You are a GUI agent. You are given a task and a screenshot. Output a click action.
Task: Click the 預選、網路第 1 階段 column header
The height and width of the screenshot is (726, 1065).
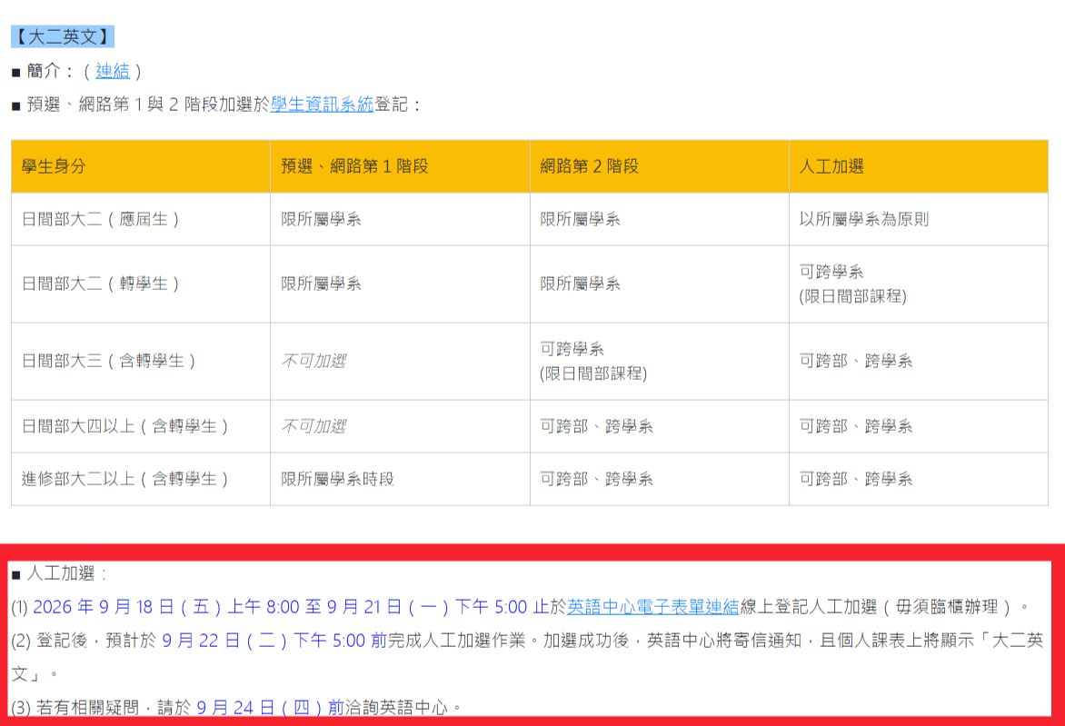pyautogui.click(x=400, y=166)
